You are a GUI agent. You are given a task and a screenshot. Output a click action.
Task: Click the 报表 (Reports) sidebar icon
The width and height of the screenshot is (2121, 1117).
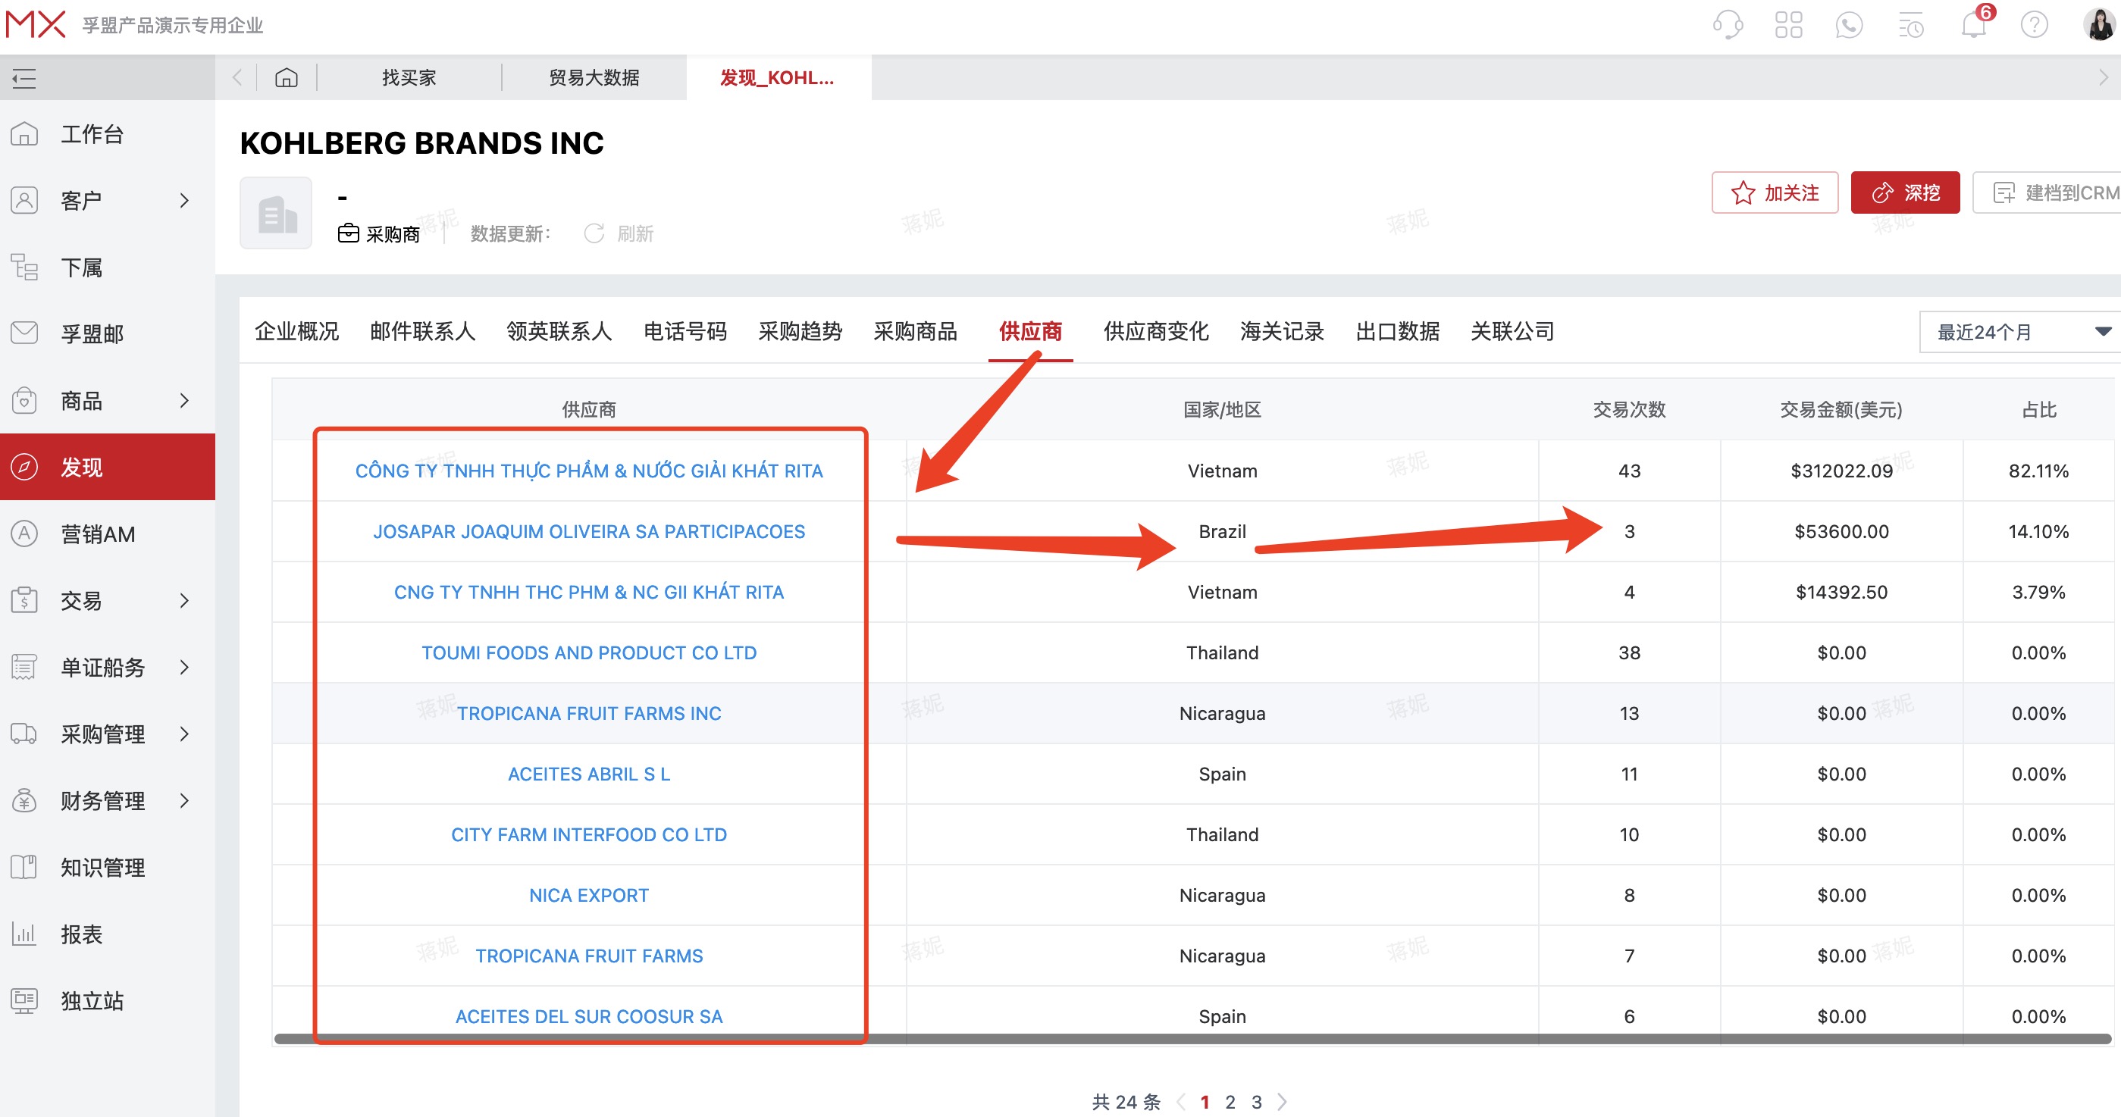(x=25, y=933)
